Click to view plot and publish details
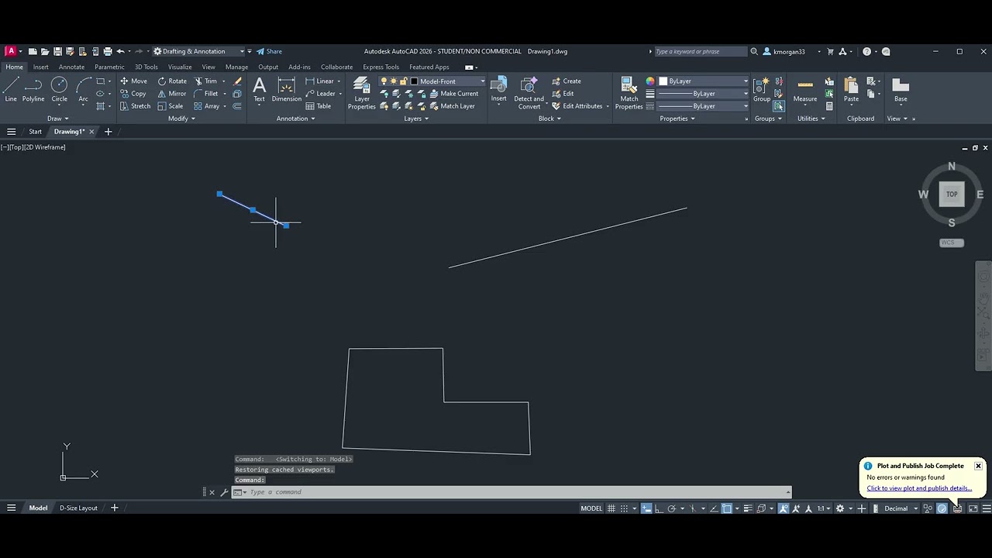Image resolution: width=992 pixels, height=558 pixels. 919,488
